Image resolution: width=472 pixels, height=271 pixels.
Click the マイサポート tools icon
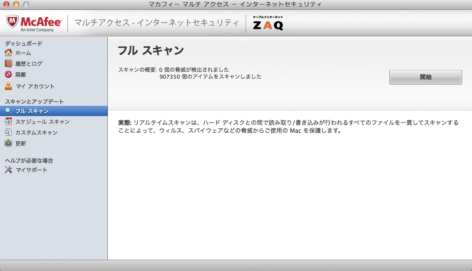8,170
